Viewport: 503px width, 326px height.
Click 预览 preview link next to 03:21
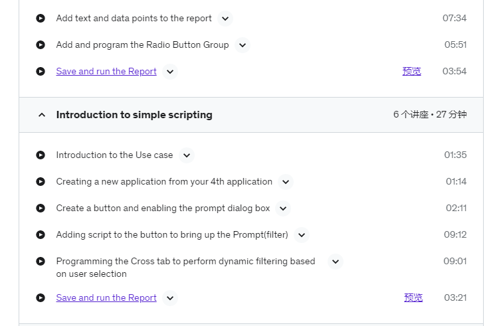click(x=413, y=297)
